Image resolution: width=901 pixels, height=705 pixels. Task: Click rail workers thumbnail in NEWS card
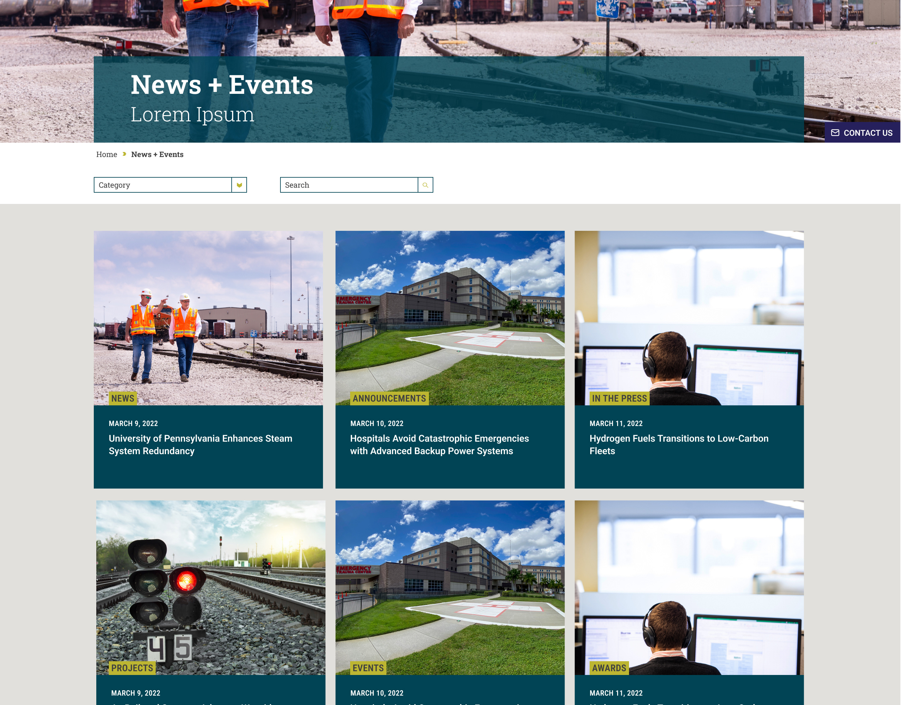(208, 318)
